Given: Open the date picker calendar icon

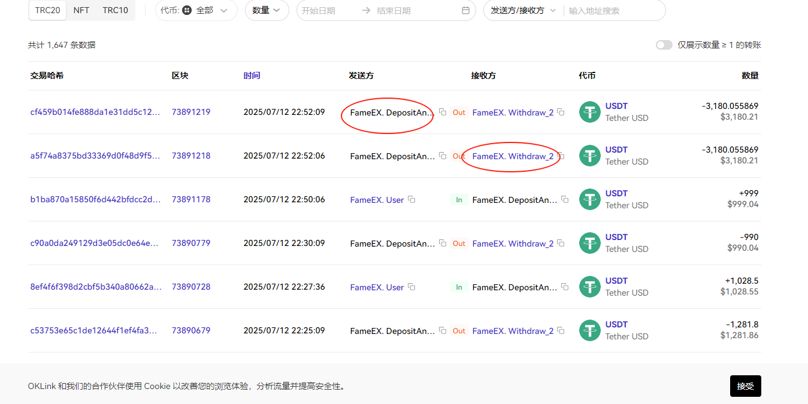Looking at the screenshot, I should click(466, 10).
